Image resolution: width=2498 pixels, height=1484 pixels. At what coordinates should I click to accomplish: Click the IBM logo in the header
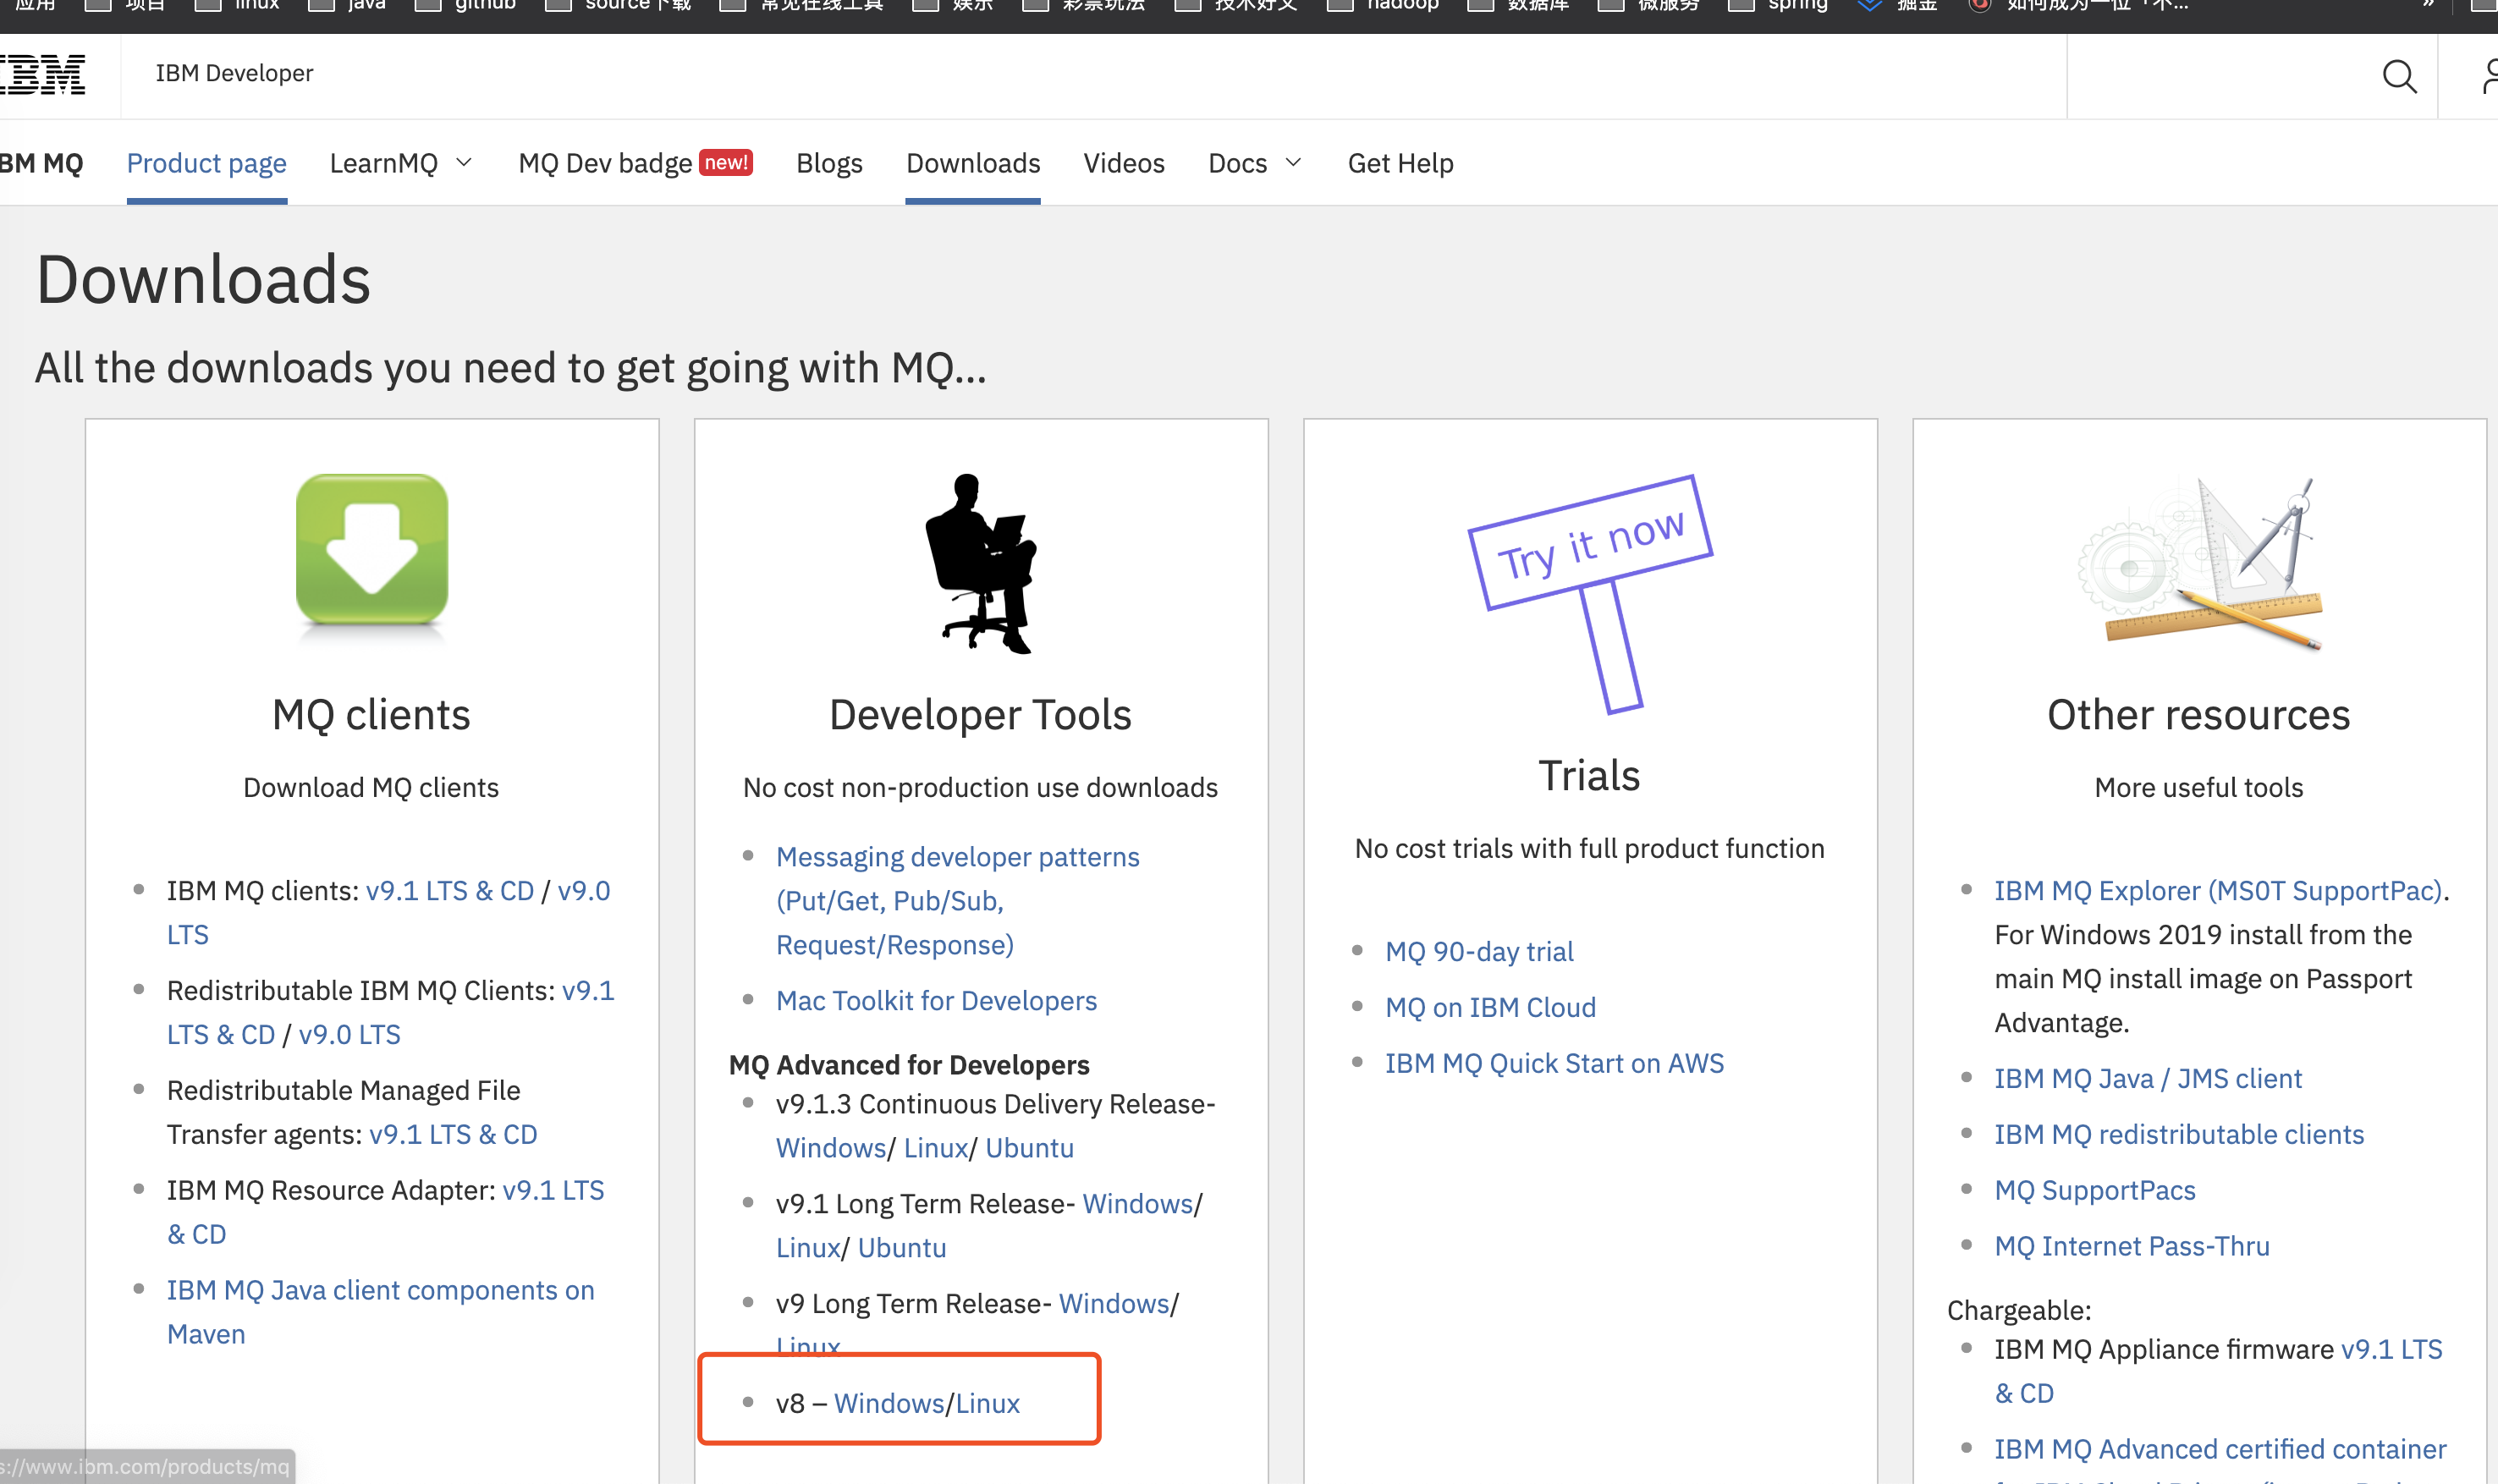[x=43, y=74]
